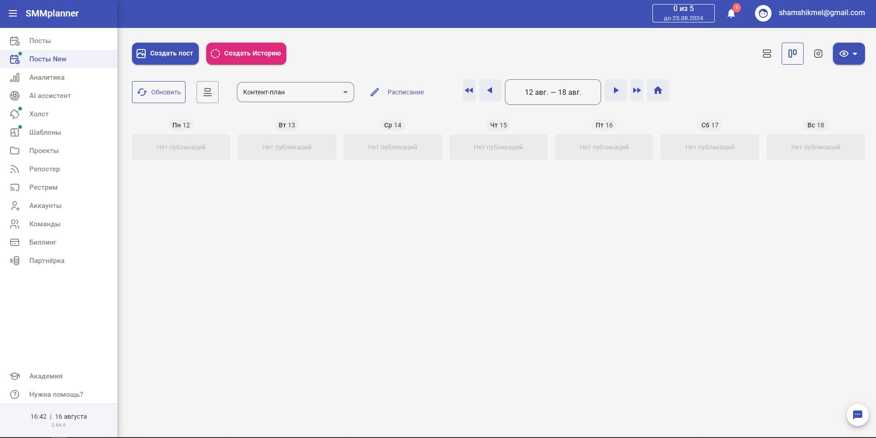Click the Проекты folder icon
This screenshot has width=876, height=438.
15,151
